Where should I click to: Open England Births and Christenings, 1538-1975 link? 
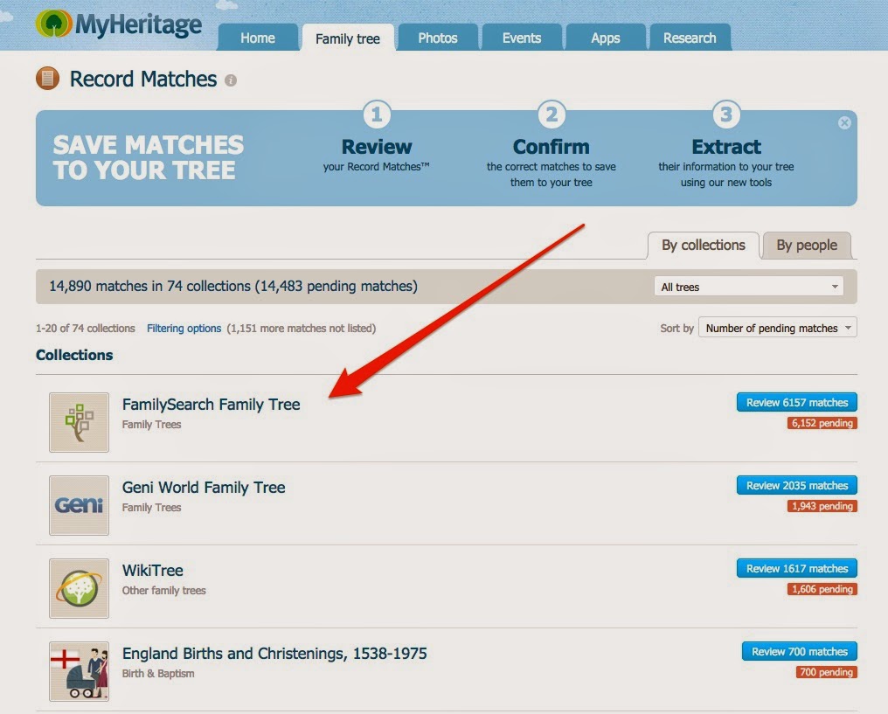[274, 654]
